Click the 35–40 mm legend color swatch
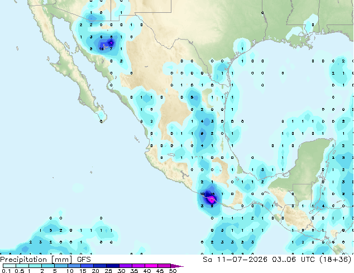The height and width of the screenshot is (273, 354). 138,266
